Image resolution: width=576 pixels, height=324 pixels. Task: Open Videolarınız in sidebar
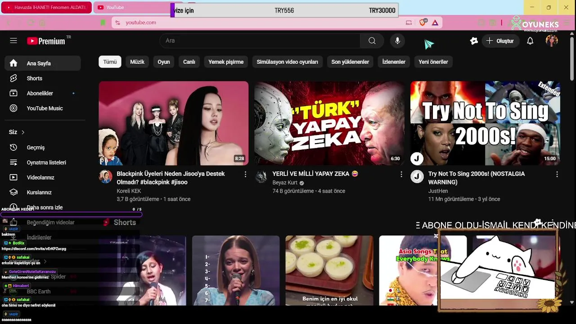coord(43,177)
